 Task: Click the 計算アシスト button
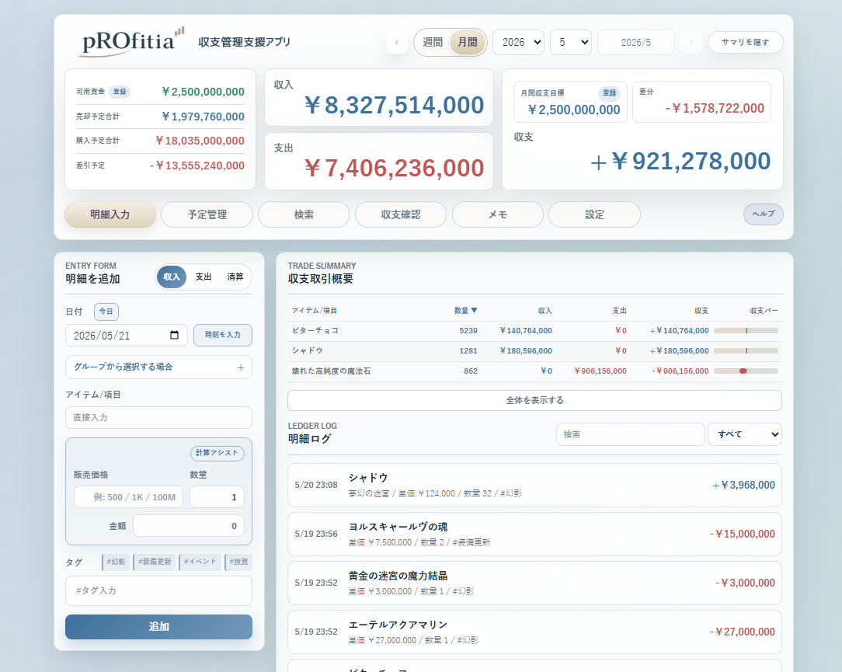click(217, 453)
